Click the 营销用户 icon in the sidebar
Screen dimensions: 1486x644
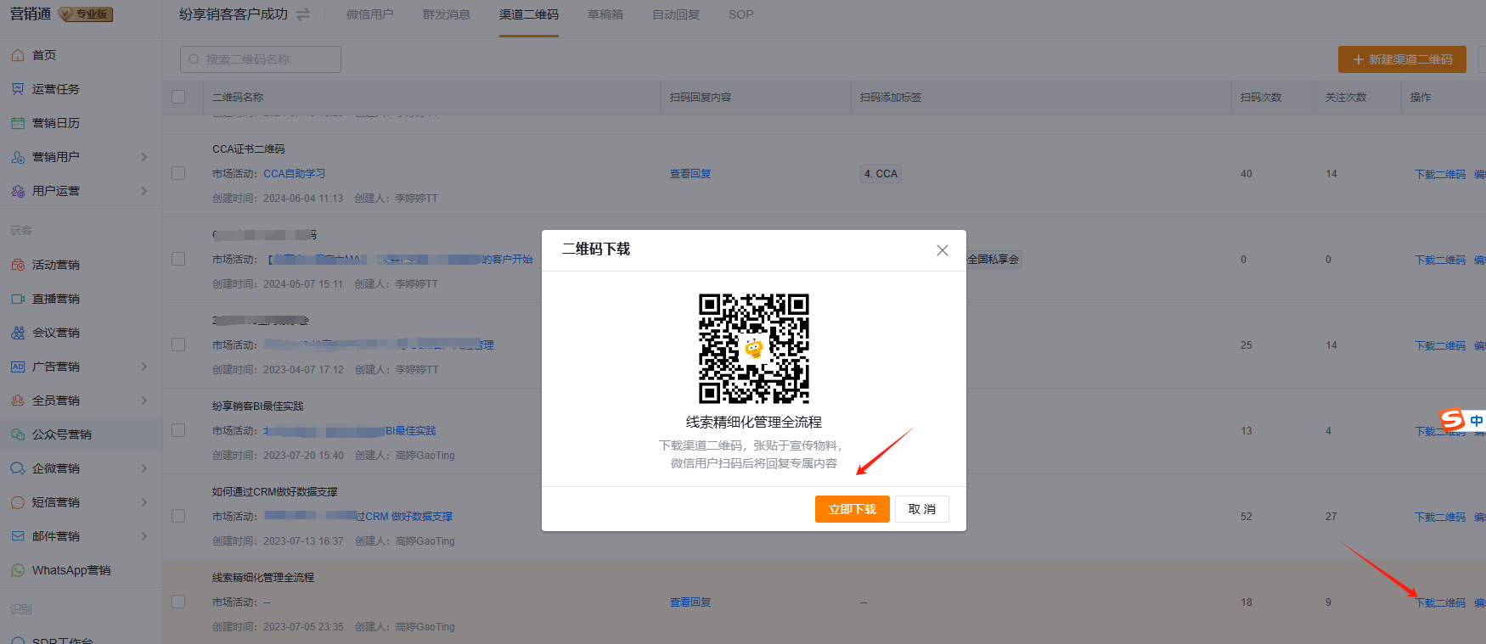point(18,157)
